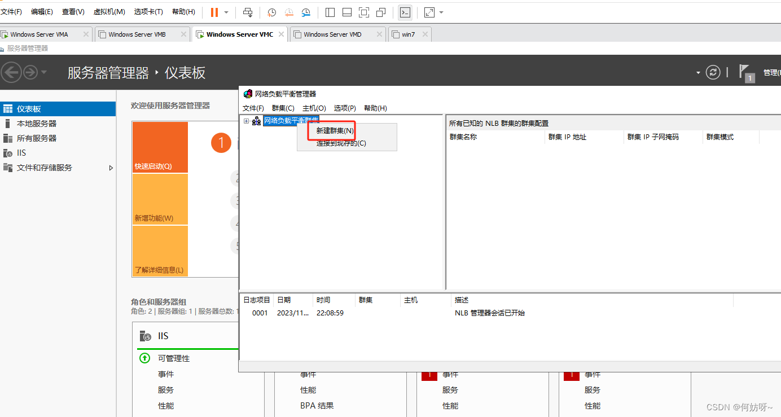781x417 pixels.
Task: Click the Server Manager back arrow
Action: (11, 72)
